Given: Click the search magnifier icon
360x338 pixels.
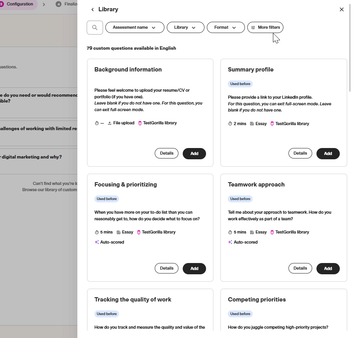Looking at the screenshot, I should point(94,27).
